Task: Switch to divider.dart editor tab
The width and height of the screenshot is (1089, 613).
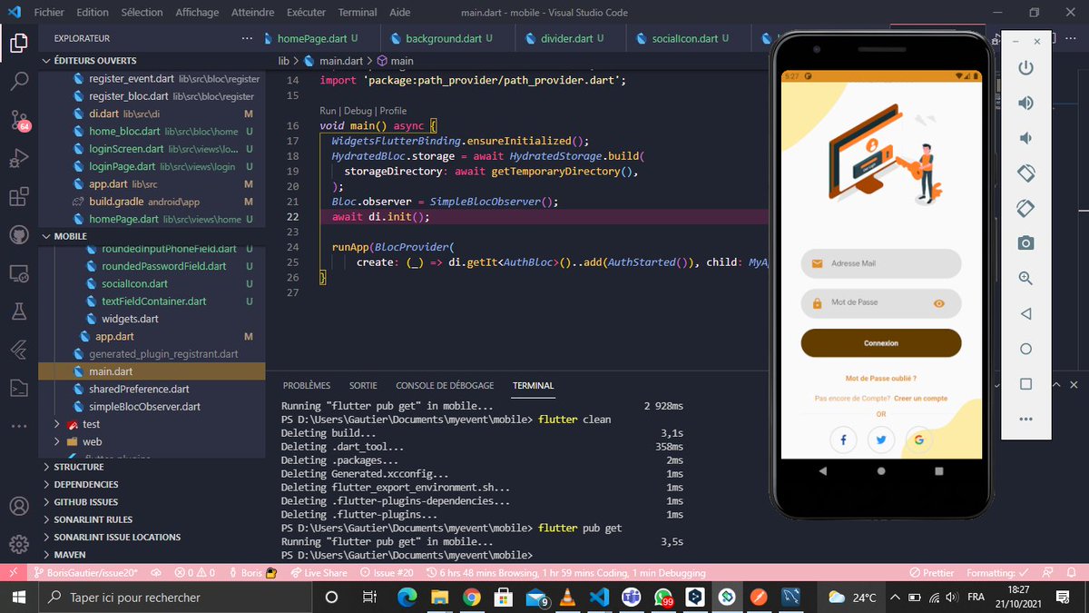Action: [572, 39]
